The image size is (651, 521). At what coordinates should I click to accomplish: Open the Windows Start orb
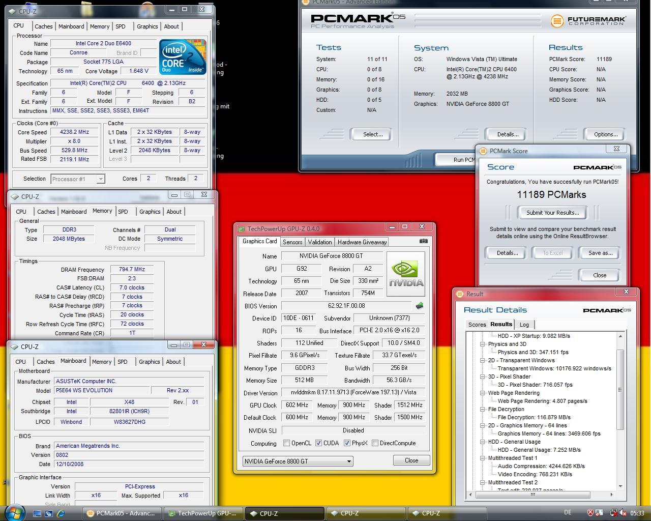(14, 512)
